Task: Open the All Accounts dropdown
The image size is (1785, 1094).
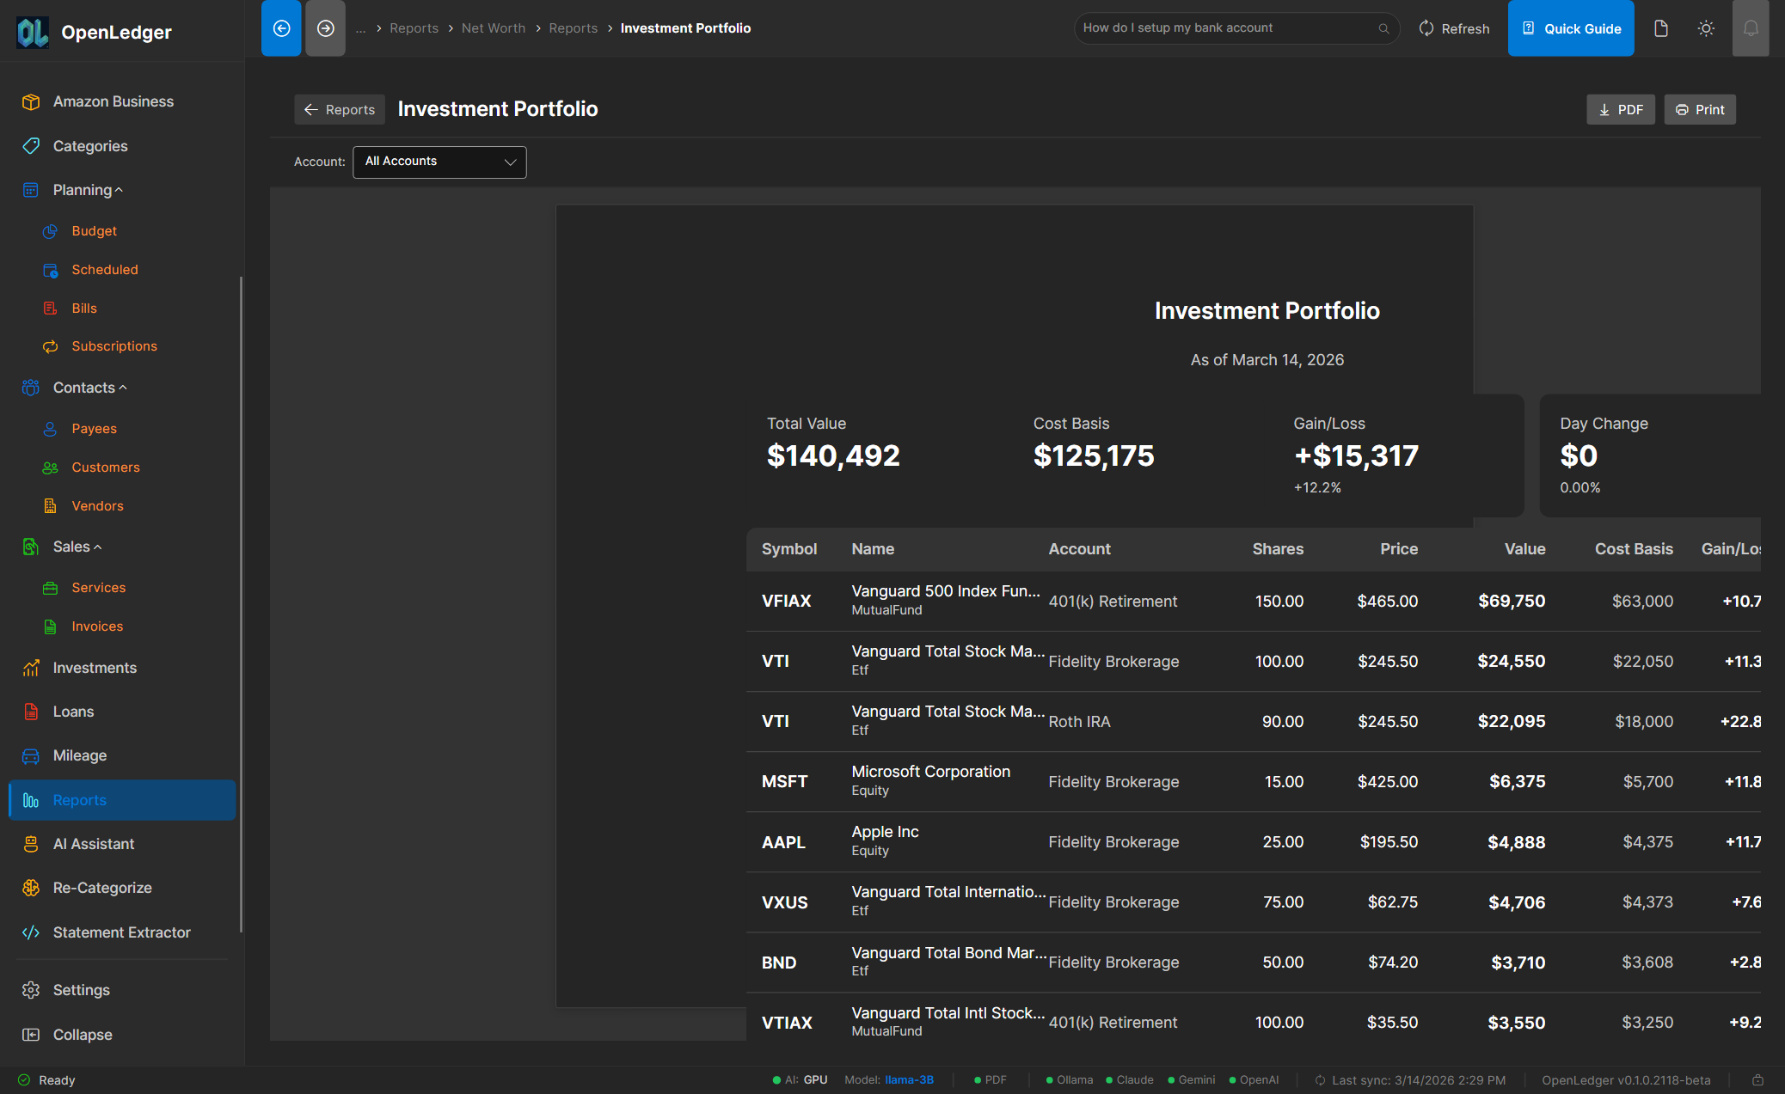Action: pos(439,162)
